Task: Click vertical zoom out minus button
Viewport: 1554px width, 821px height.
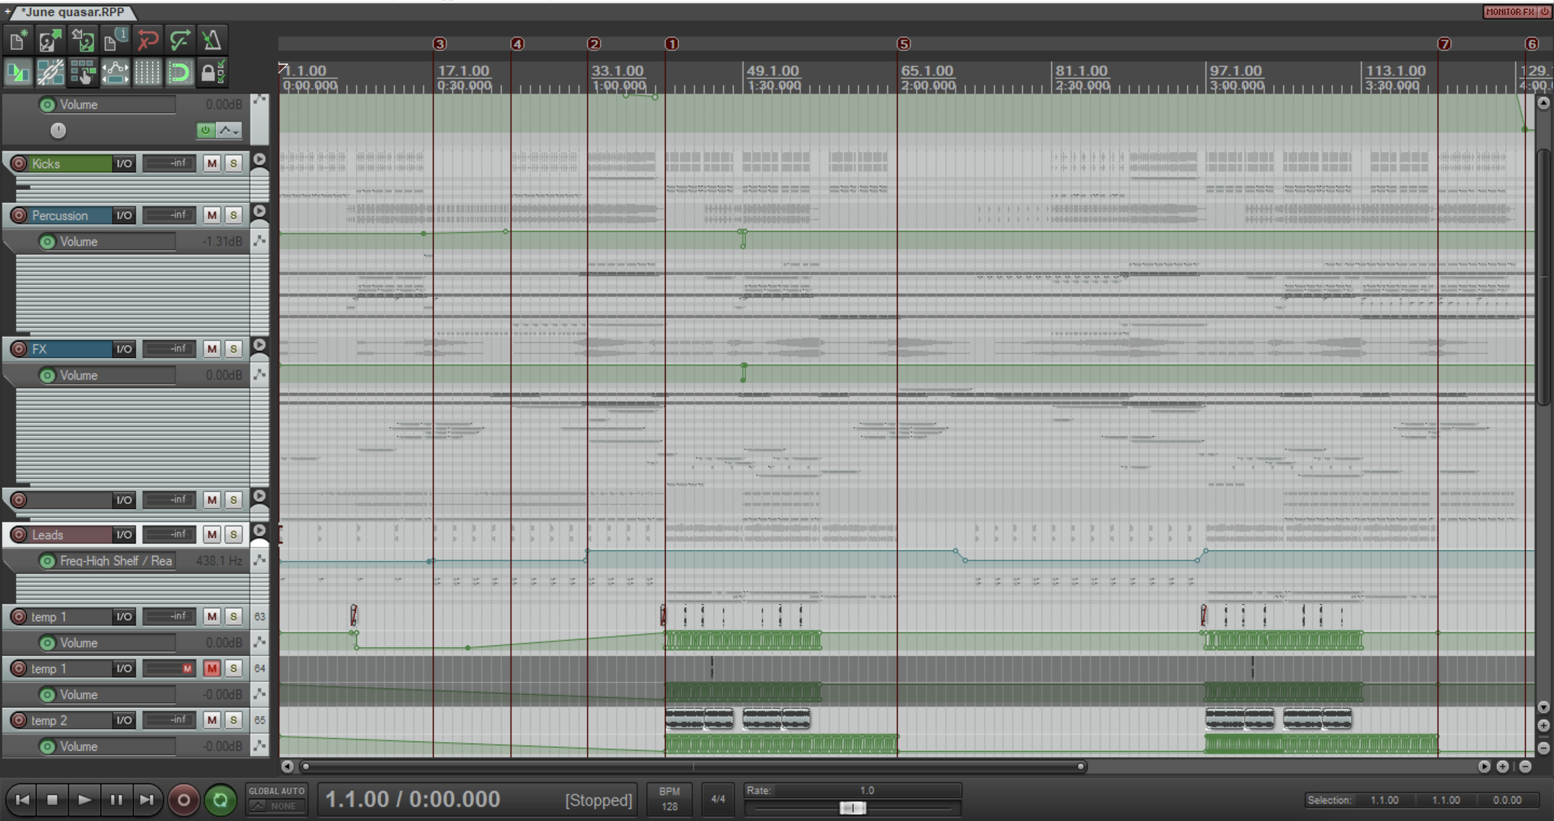Action: [x=1543, y=748]
